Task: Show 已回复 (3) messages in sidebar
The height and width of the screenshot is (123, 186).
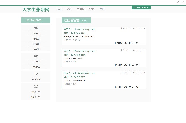Action: 36,97
